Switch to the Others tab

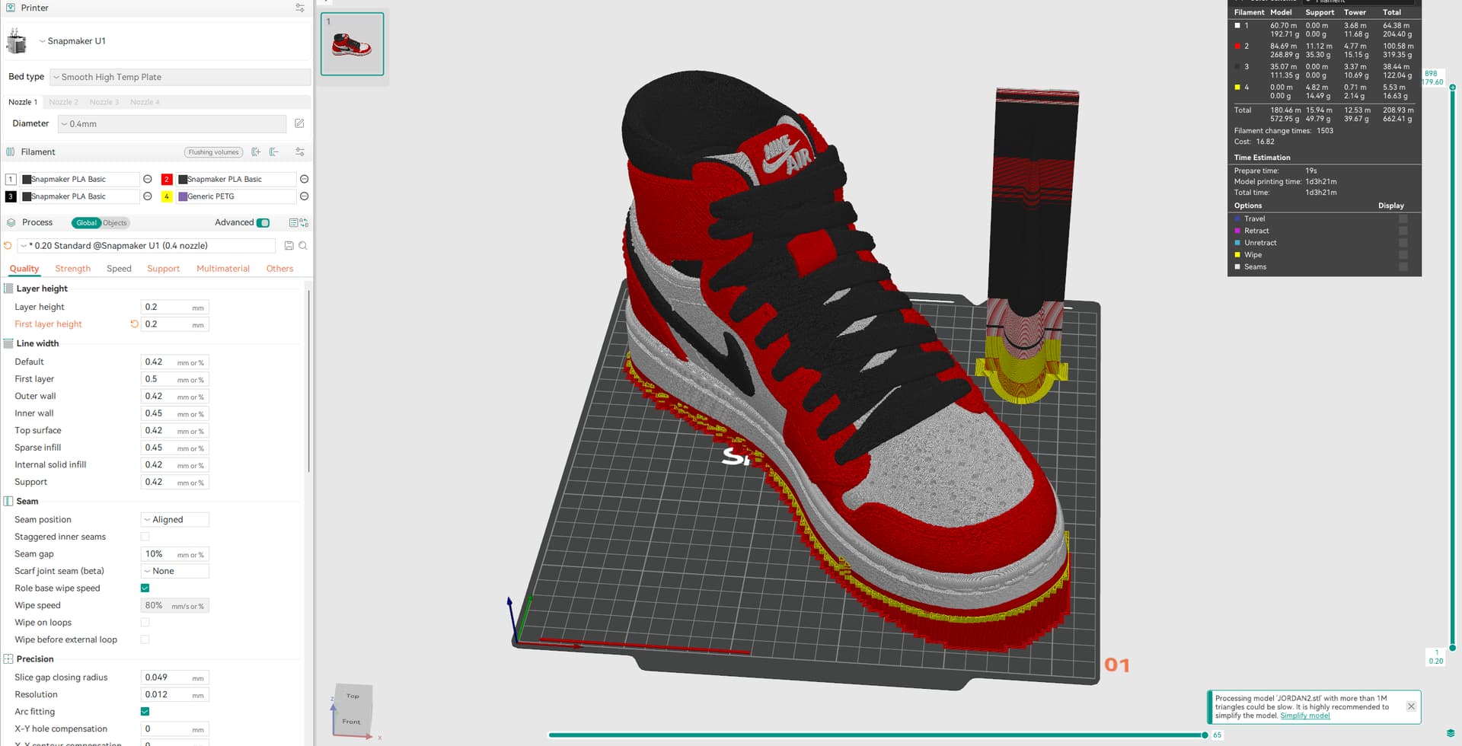tap(279, 269)
